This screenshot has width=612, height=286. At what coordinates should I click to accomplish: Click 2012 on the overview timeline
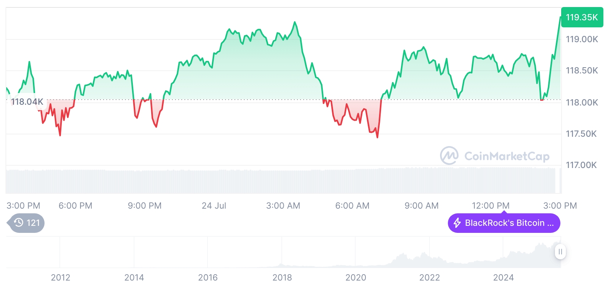click(61, 277)
